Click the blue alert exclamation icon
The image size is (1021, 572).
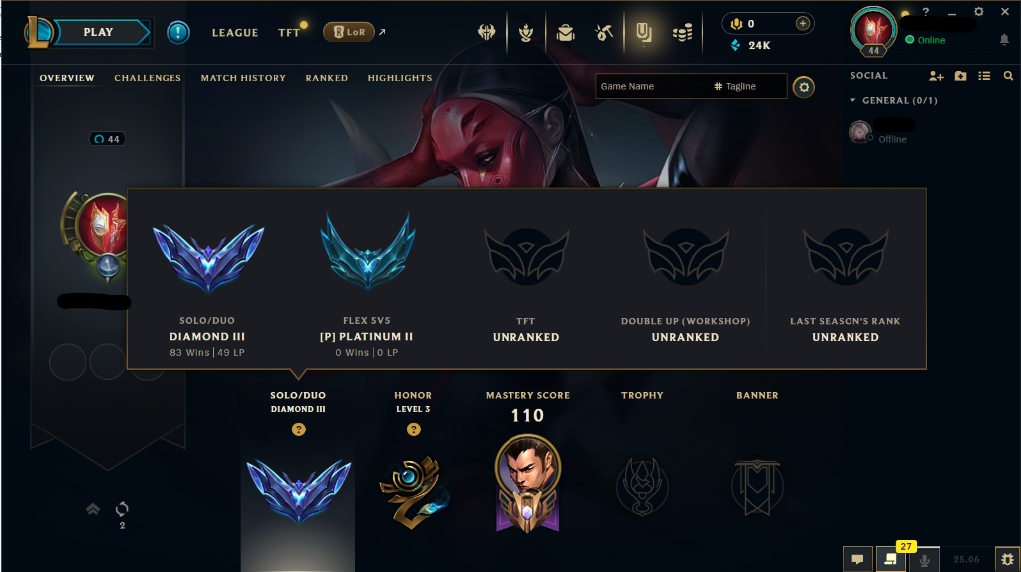[x=177, y=32]
